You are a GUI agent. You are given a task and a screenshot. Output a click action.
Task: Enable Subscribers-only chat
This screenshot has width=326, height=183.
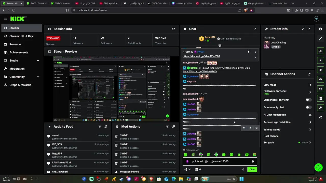308,100
